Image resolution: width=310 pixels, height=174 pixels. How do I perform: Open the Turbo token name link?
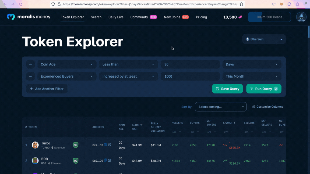45,143
